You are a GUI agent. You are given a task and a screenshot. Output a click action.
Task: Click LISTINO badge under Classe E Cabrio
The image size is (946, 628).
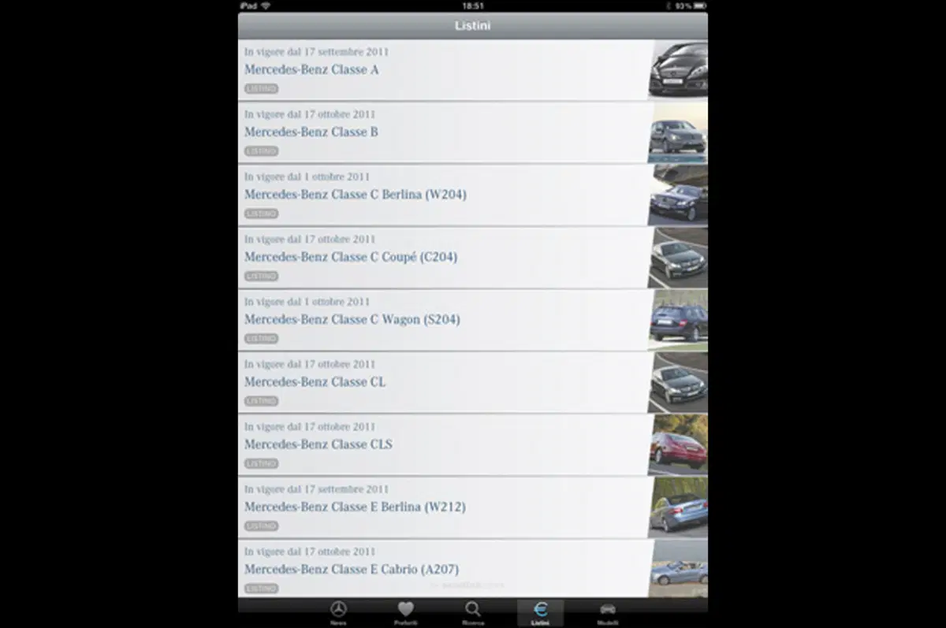point(261,589)
